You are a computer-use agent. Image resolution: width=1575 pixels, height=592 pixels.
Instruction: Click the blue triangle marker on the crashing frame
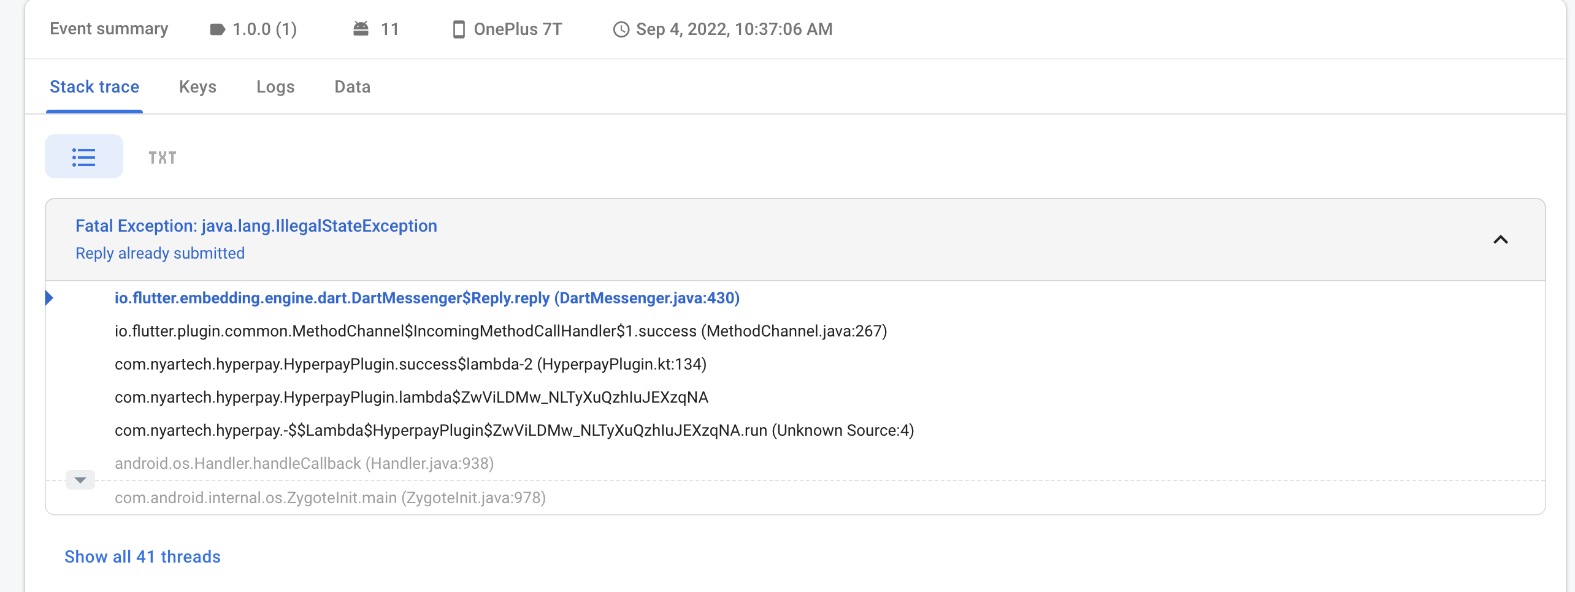pyautogui.click(x=50, y=298)
